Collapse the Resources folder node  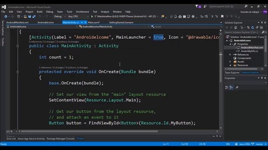230,65
